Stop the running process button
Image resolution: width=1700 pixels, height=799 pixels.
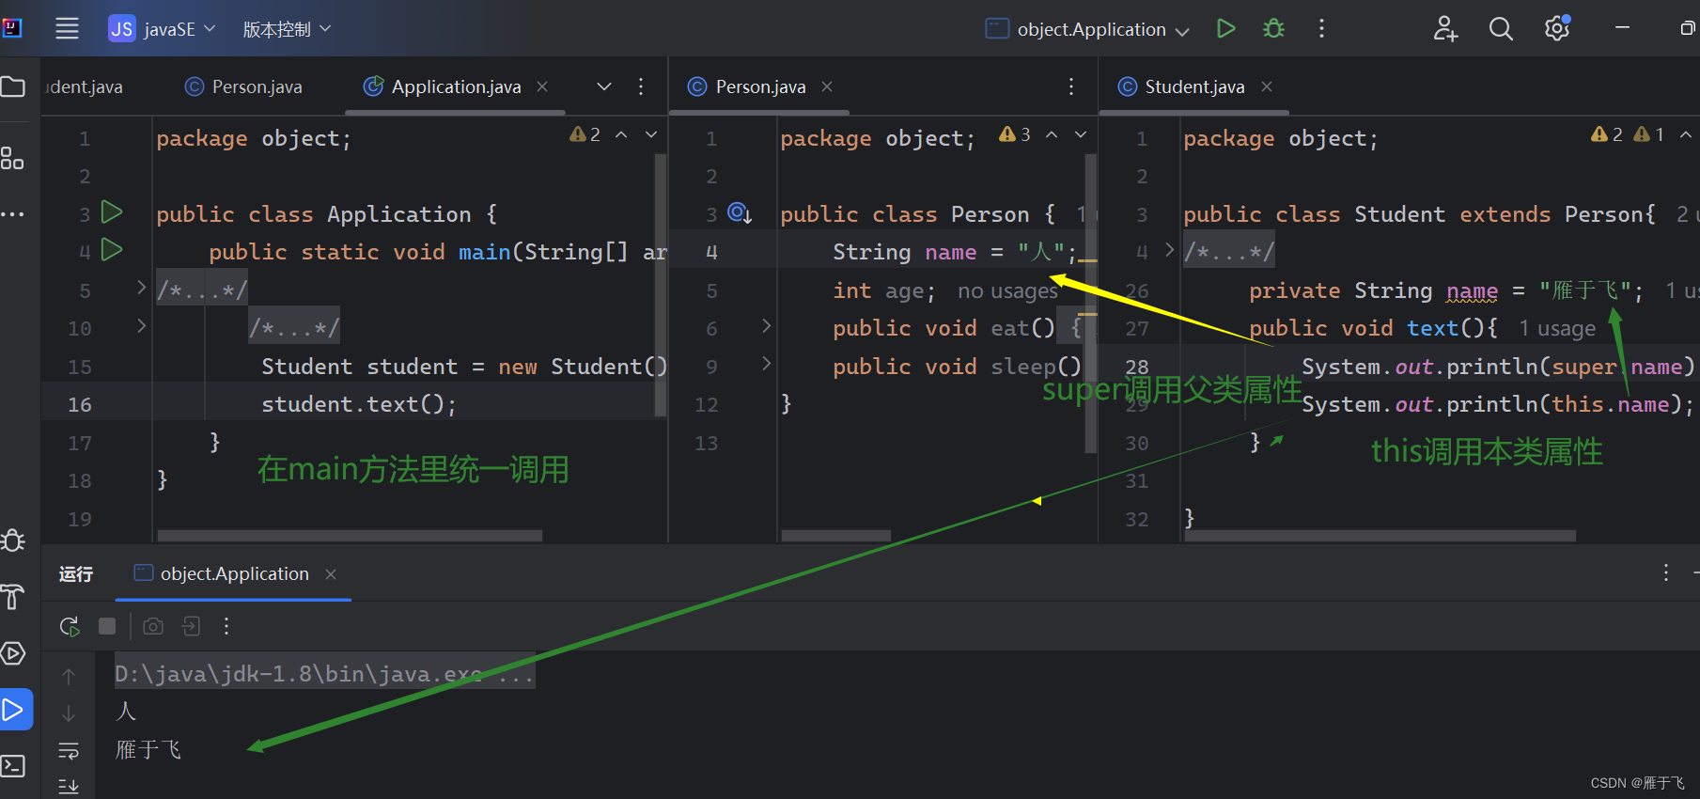[x=107, y=626]
